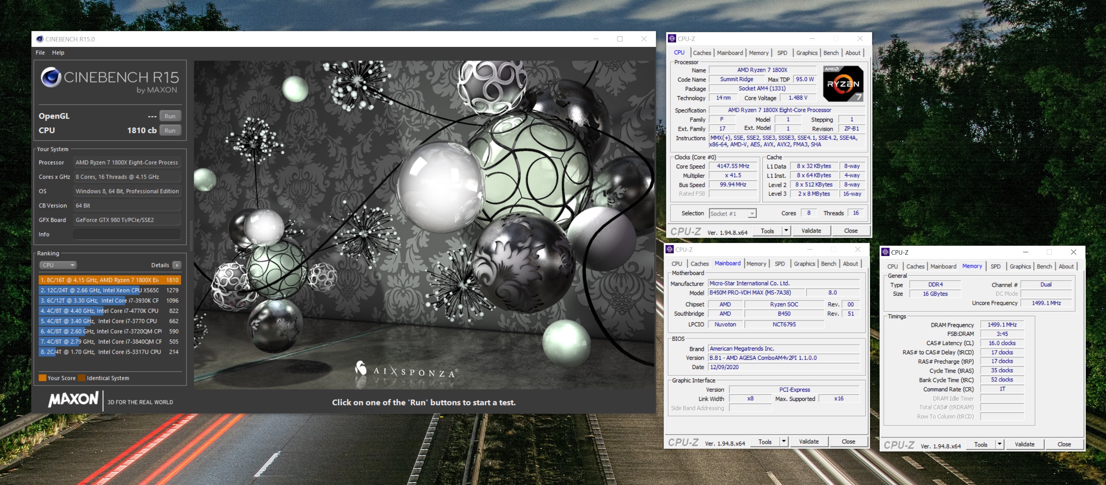Click the rendered benchmark scene image
The height and width of the screenshot is (485, 1106).
[424, 225]
